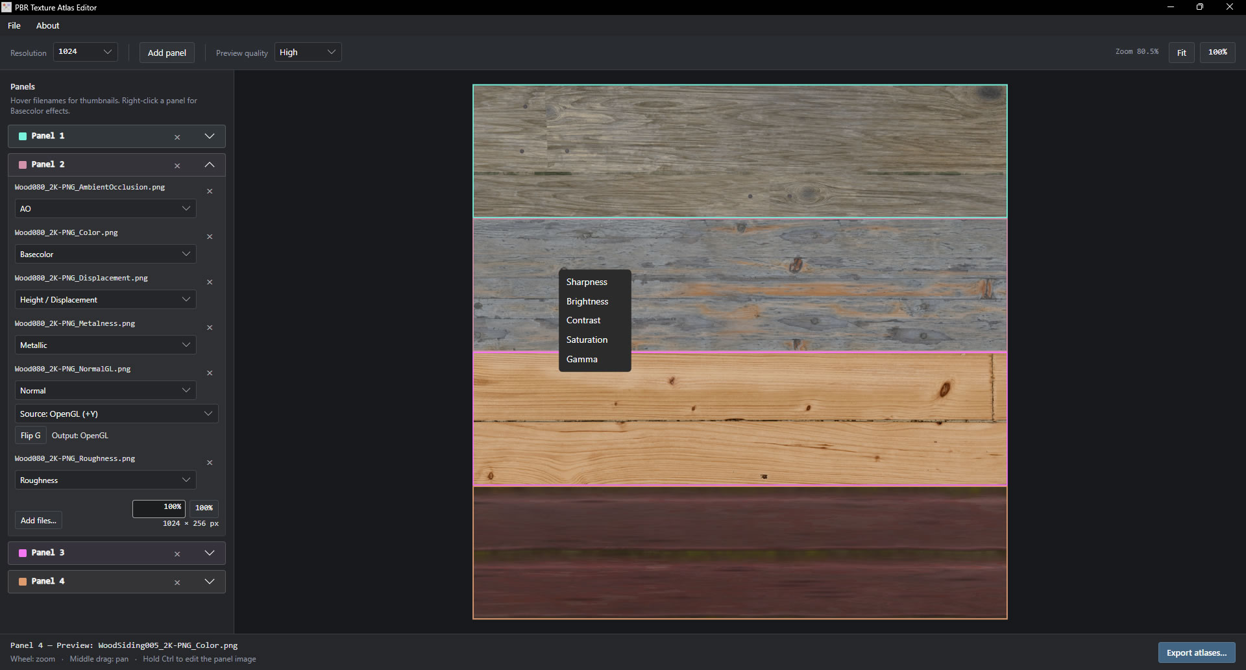Screen dimensions: 1246x670
Task: Delete the NormalGL.png file entry
Action: point(210,373)
